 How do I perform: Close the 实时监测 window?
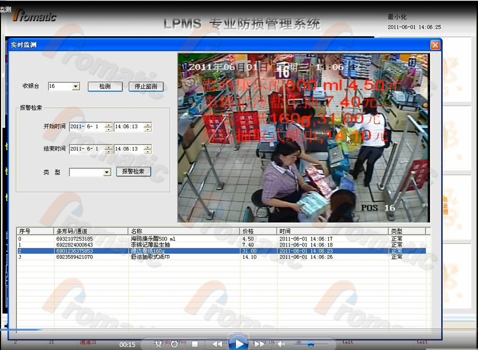coord(435,45)
